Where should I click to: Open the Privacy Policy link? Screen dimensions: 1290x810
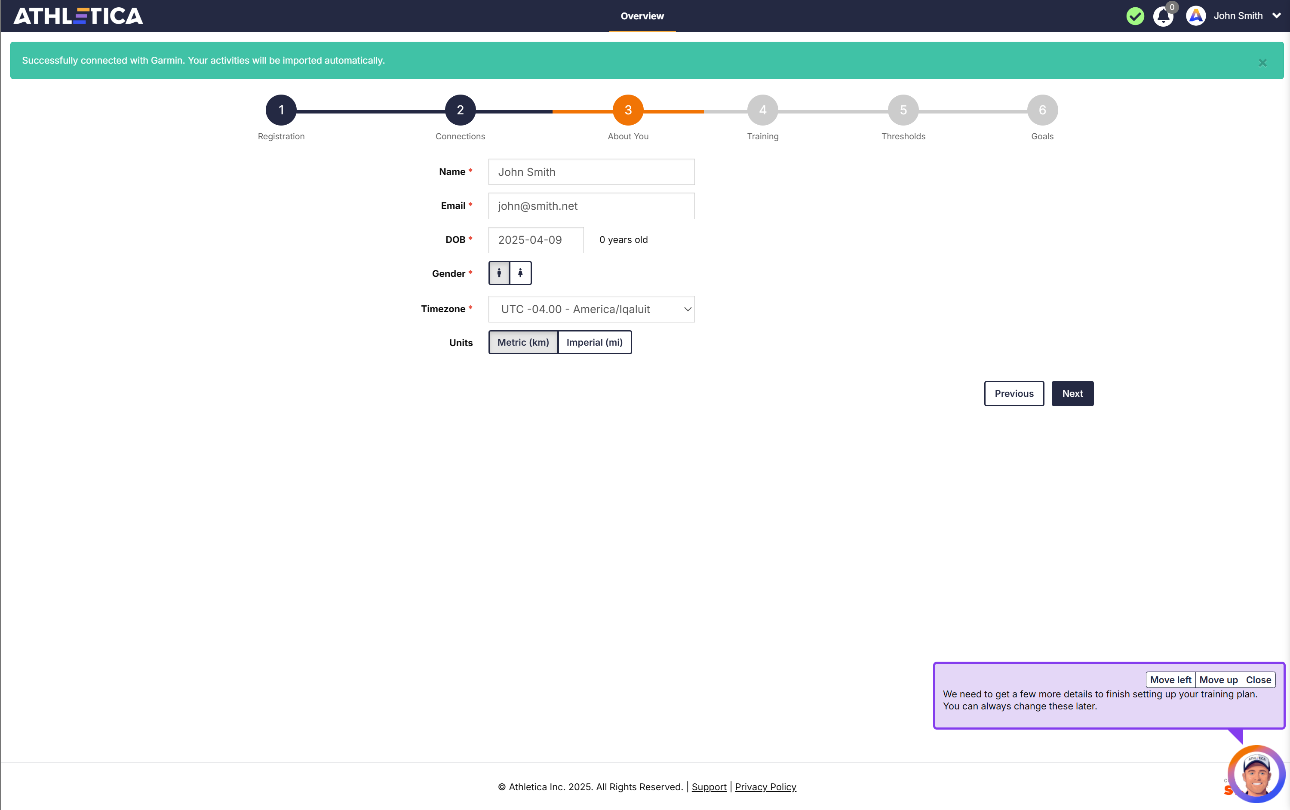[765, 787]
